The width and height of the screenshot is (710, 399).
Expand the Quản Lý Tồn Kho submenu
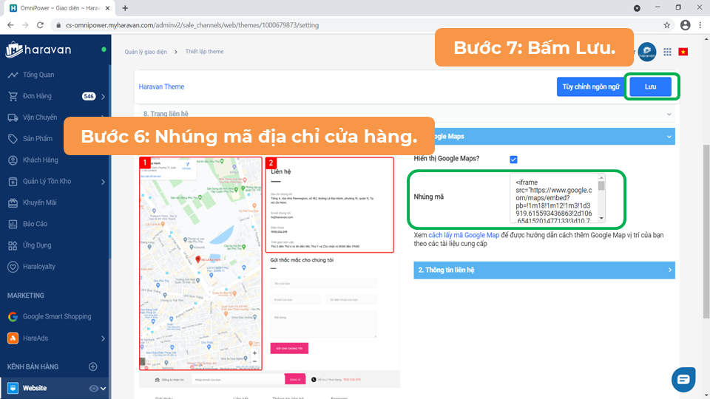point(102,182)
